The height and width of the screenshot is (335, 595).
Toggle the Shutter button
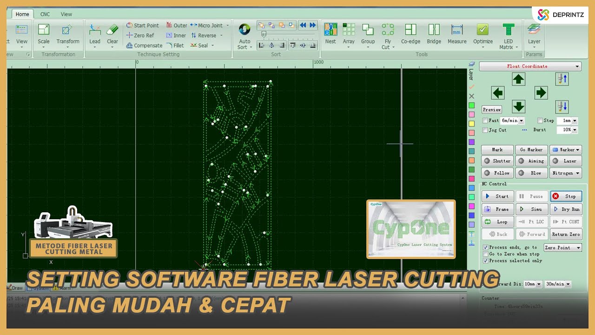point(497,161)
